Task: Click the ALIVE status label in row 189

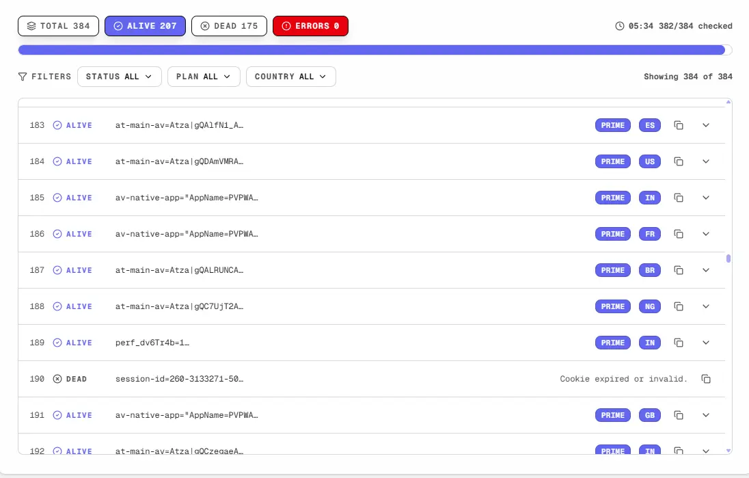Action: click(x=79, y=343)
